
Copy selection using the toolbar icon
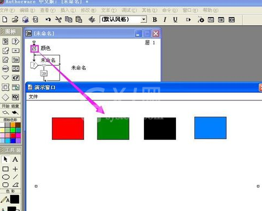[69, 20]
